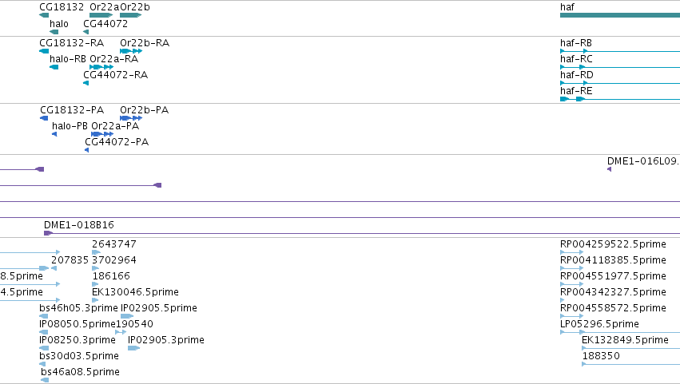Select the Or22b-RA transcript glyph
Image resolution: width=680 pixels, height=384 pixels.
click(131, 51)
